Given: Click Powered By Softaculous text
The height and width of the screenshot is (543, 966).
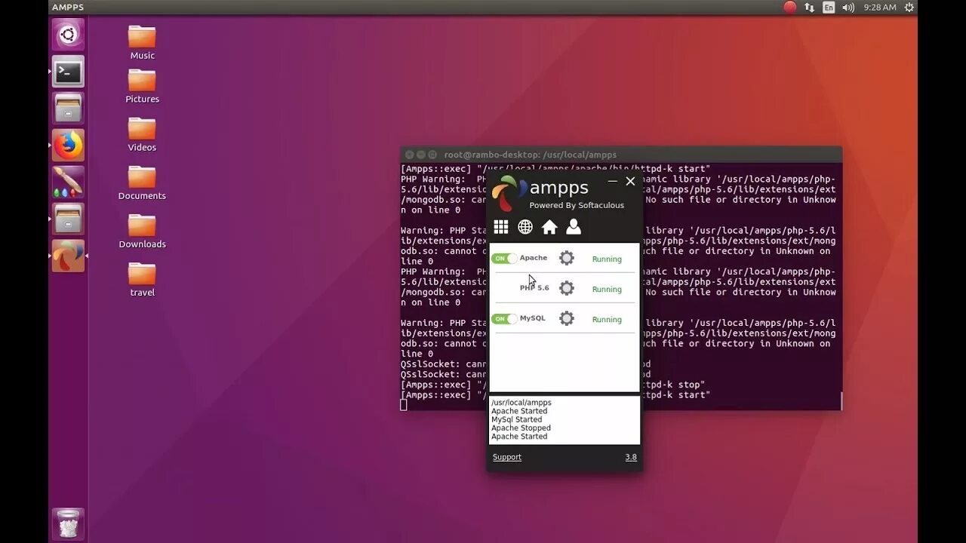Looking at the screenshot, I should (577, 205).
